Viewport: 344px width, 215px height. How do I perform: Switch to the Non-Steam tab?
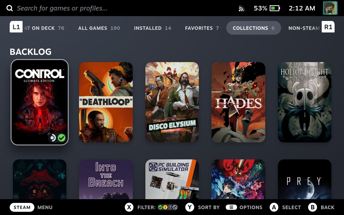tap(304, 28)
